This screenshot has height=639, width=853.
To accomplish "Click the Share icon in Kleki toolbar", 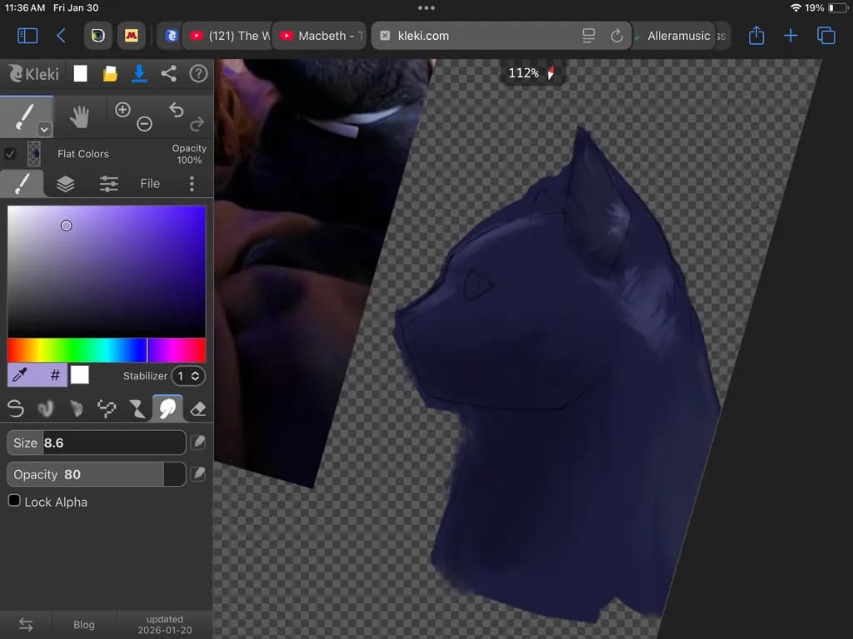I will (x=168, y=74).
